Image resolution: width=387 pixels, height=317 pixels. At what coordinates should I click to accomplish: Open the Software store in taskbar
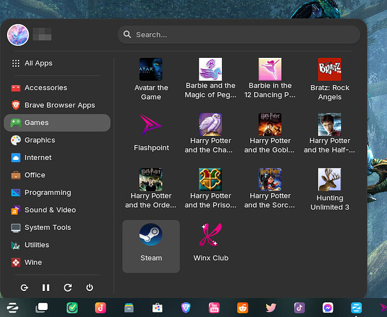point(157,307)
